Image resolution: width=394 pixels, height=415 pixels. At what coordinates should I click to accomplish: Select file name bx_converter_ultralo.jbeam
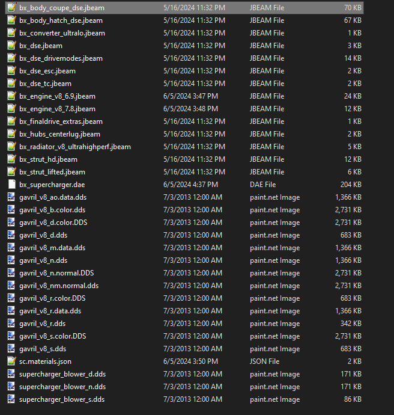pyautogui.click(x=62, y=33)
